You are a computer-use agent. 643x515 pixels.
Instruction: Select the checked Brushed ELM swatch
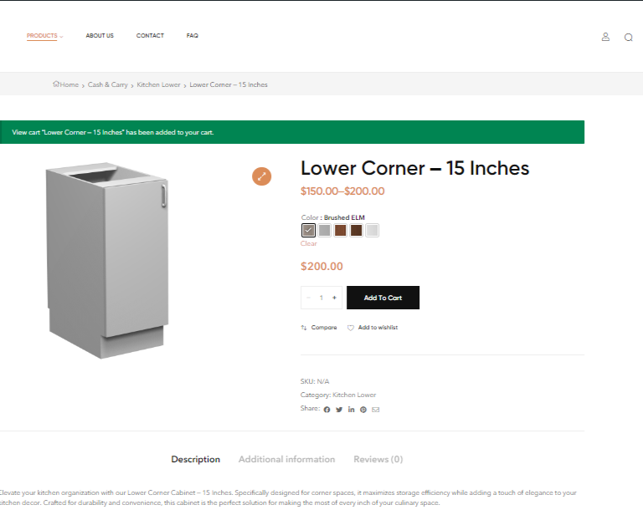click(x=308, y=231)
